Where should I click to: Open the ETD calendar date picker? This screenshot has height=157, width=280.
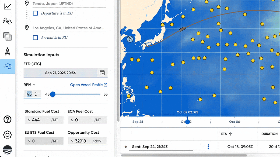coord(102,72)
